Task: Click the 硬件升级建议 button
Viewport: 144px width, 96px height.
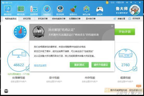Action: (101, 65)
